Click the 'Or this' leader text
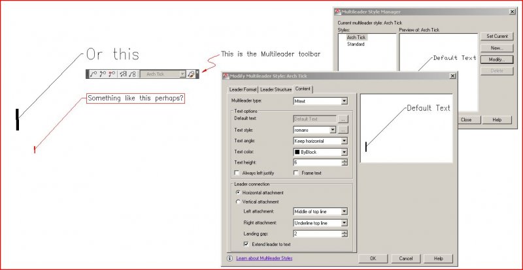The width and height of the screenshot is (523, 270). pos(112,54)
